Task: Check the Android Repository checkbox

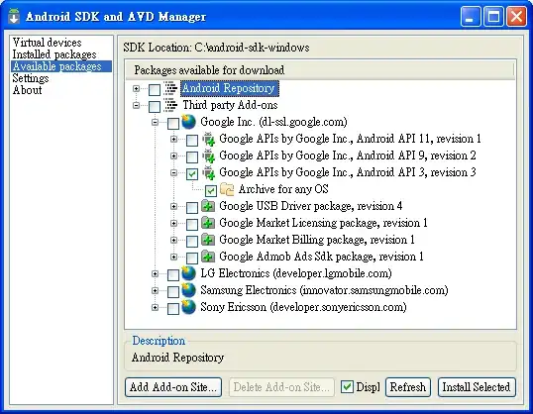Action: click(155, 90)
